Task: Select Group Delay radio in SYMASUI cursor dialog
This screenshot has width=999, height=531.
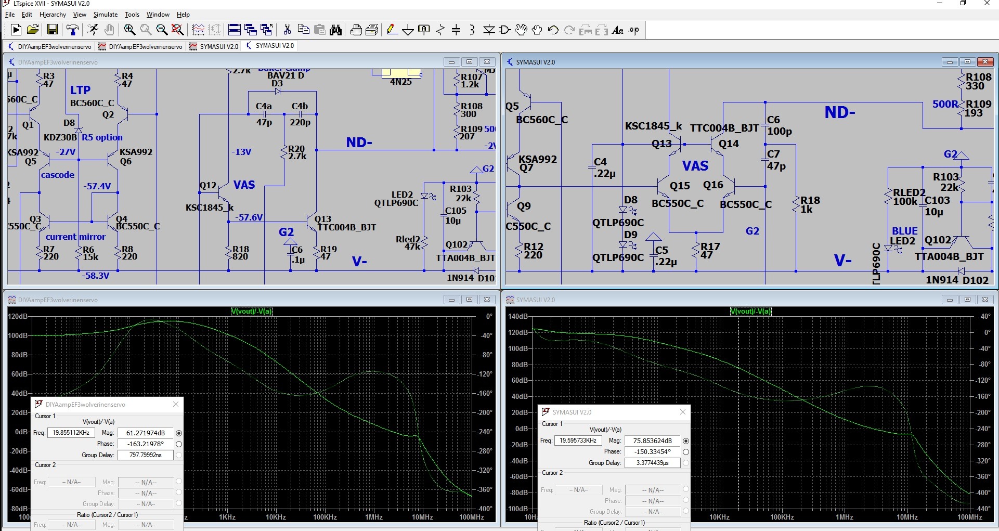Action: [x=686, y=463]
